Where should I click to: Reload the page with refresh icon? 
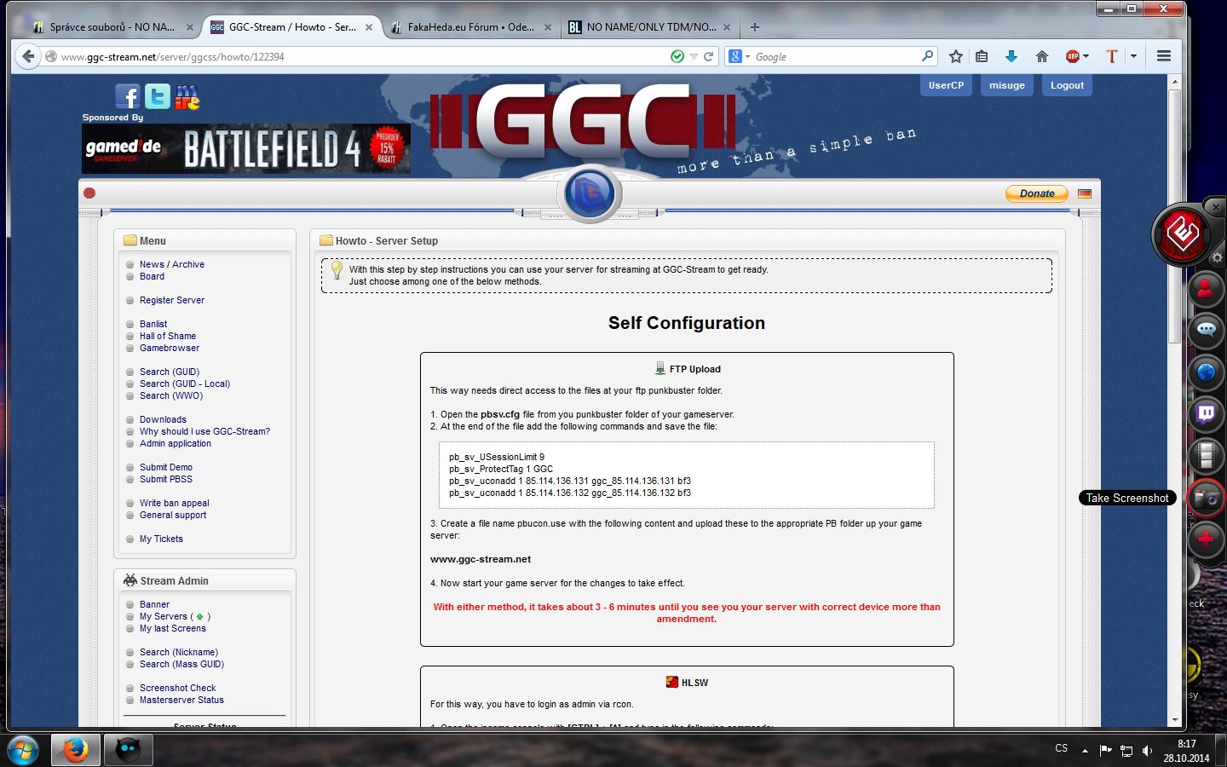click(708, 56)
